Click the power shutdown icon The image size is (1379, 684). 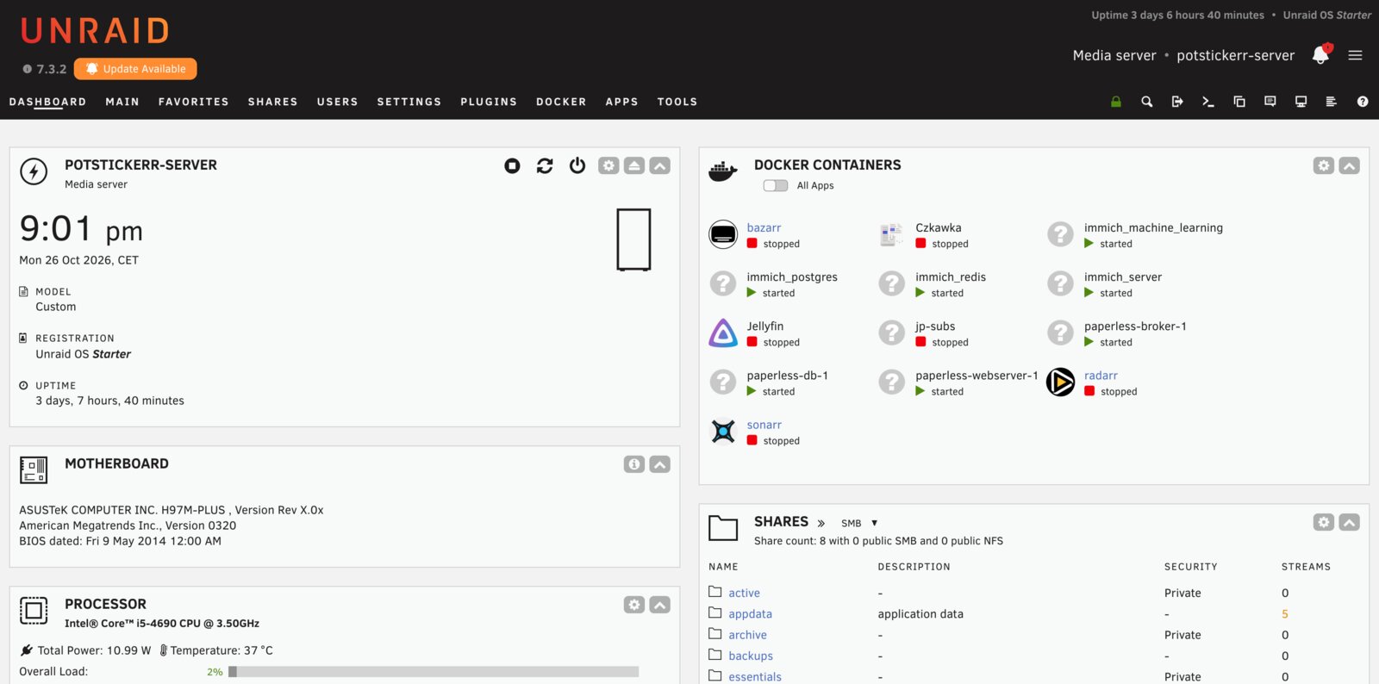[x=577, y=165]
